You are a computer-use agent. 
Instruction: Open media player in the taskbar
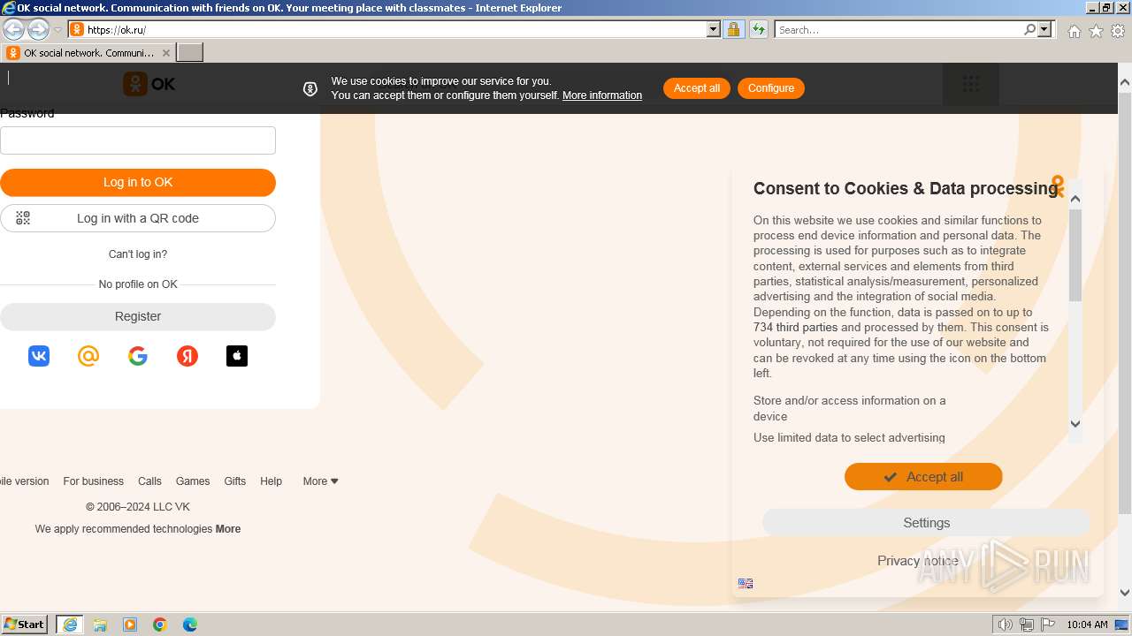(130, 625)
